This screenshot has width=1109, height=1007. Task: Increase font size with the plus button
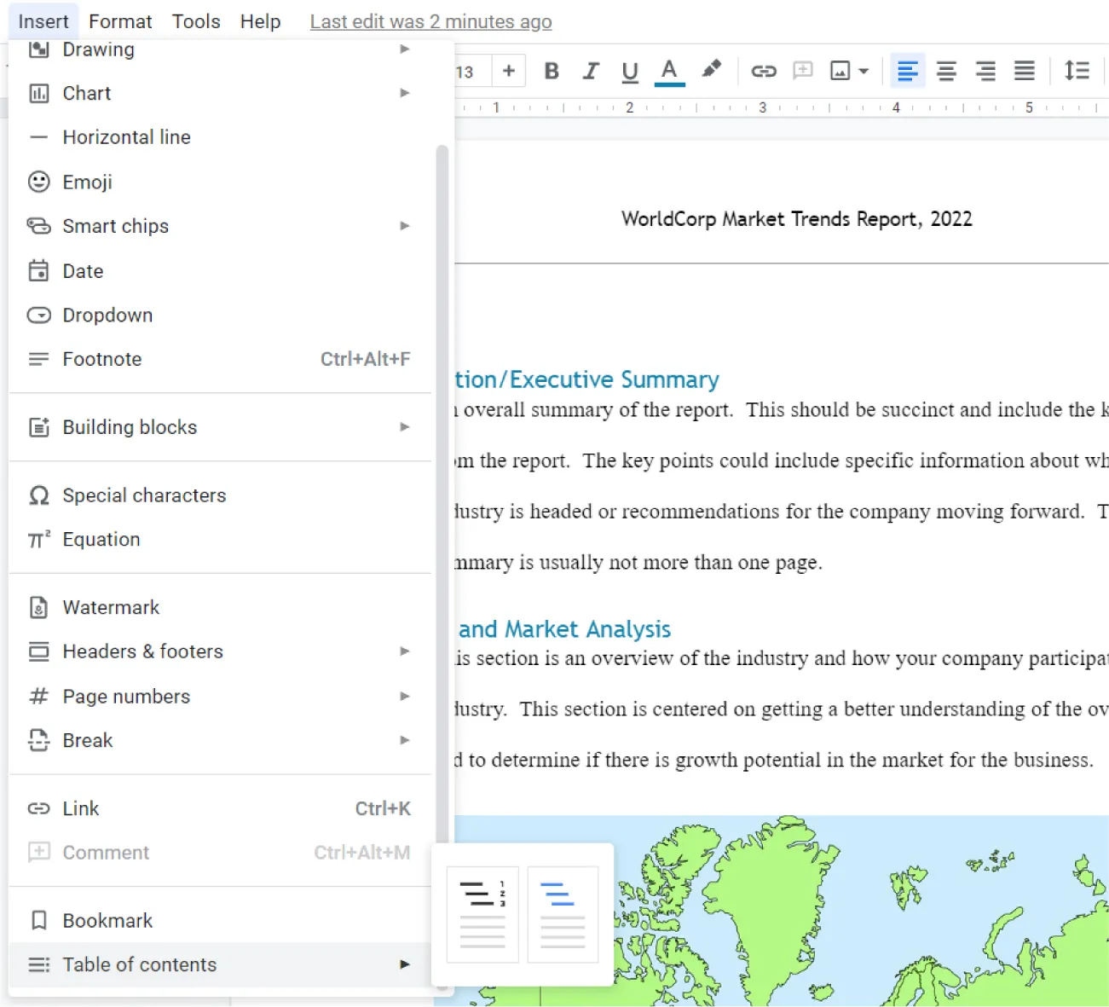coord(508,71)
